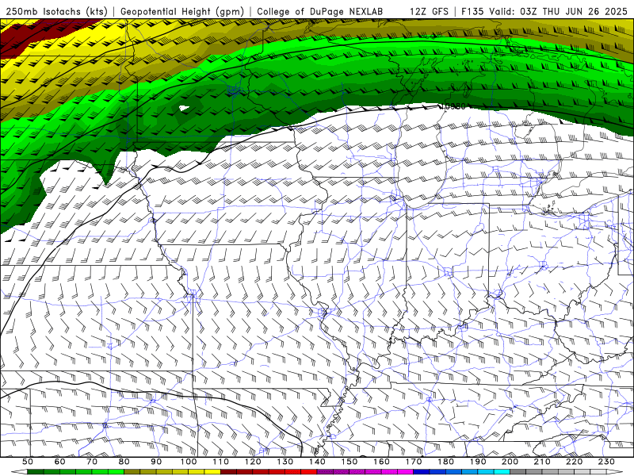Screen dimensions: 634x476
Task: Click the left arrow end of the colorbar
Action: (x=19, y=472)
